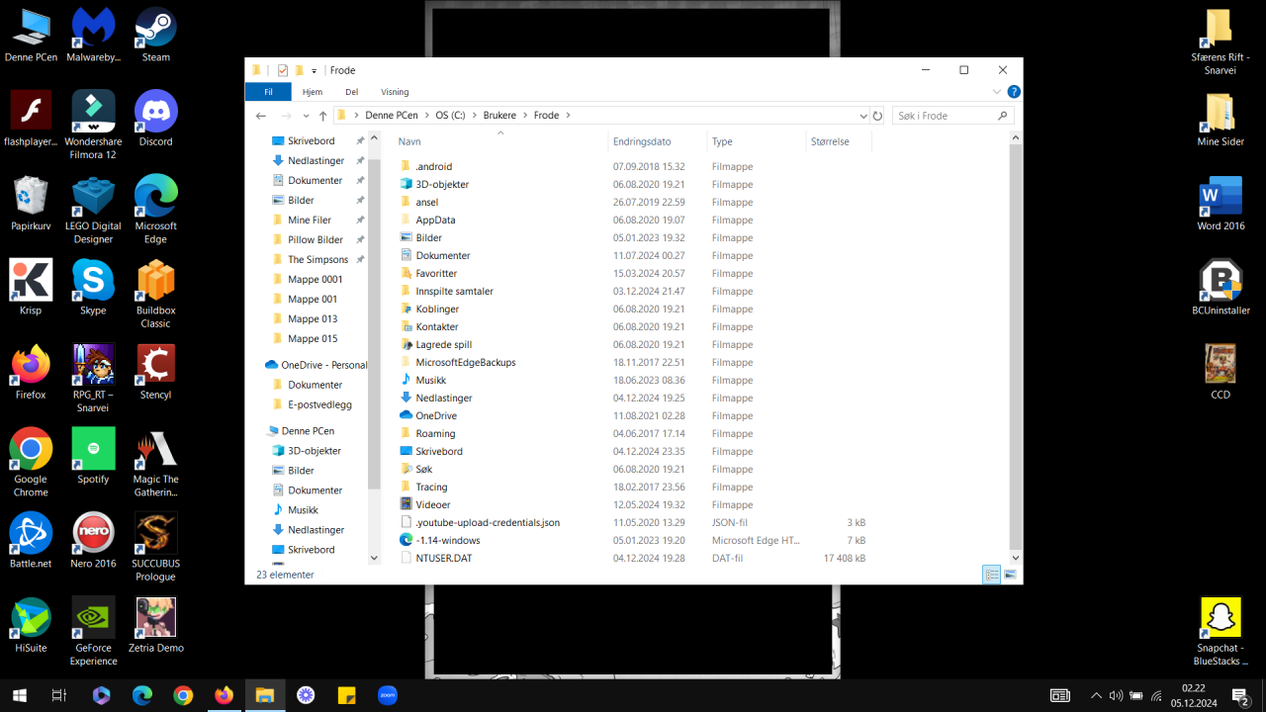Click the Søk i Frode search box
The image size is (1266, 712).
coord(945,116)
